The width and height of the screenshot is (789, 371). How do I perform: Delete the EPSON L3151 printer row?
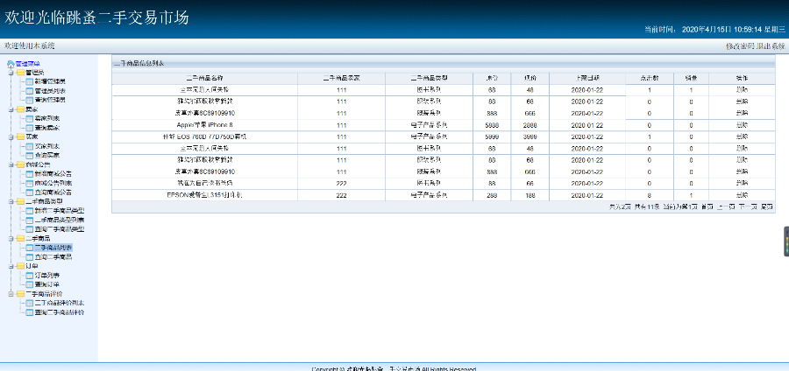click(742, 195)
